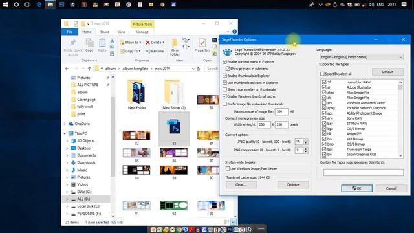This screenshot has height=233, width=414.
Task: Toggle Enable thumbnails in Explorer
Action: (x=224, y=76)
